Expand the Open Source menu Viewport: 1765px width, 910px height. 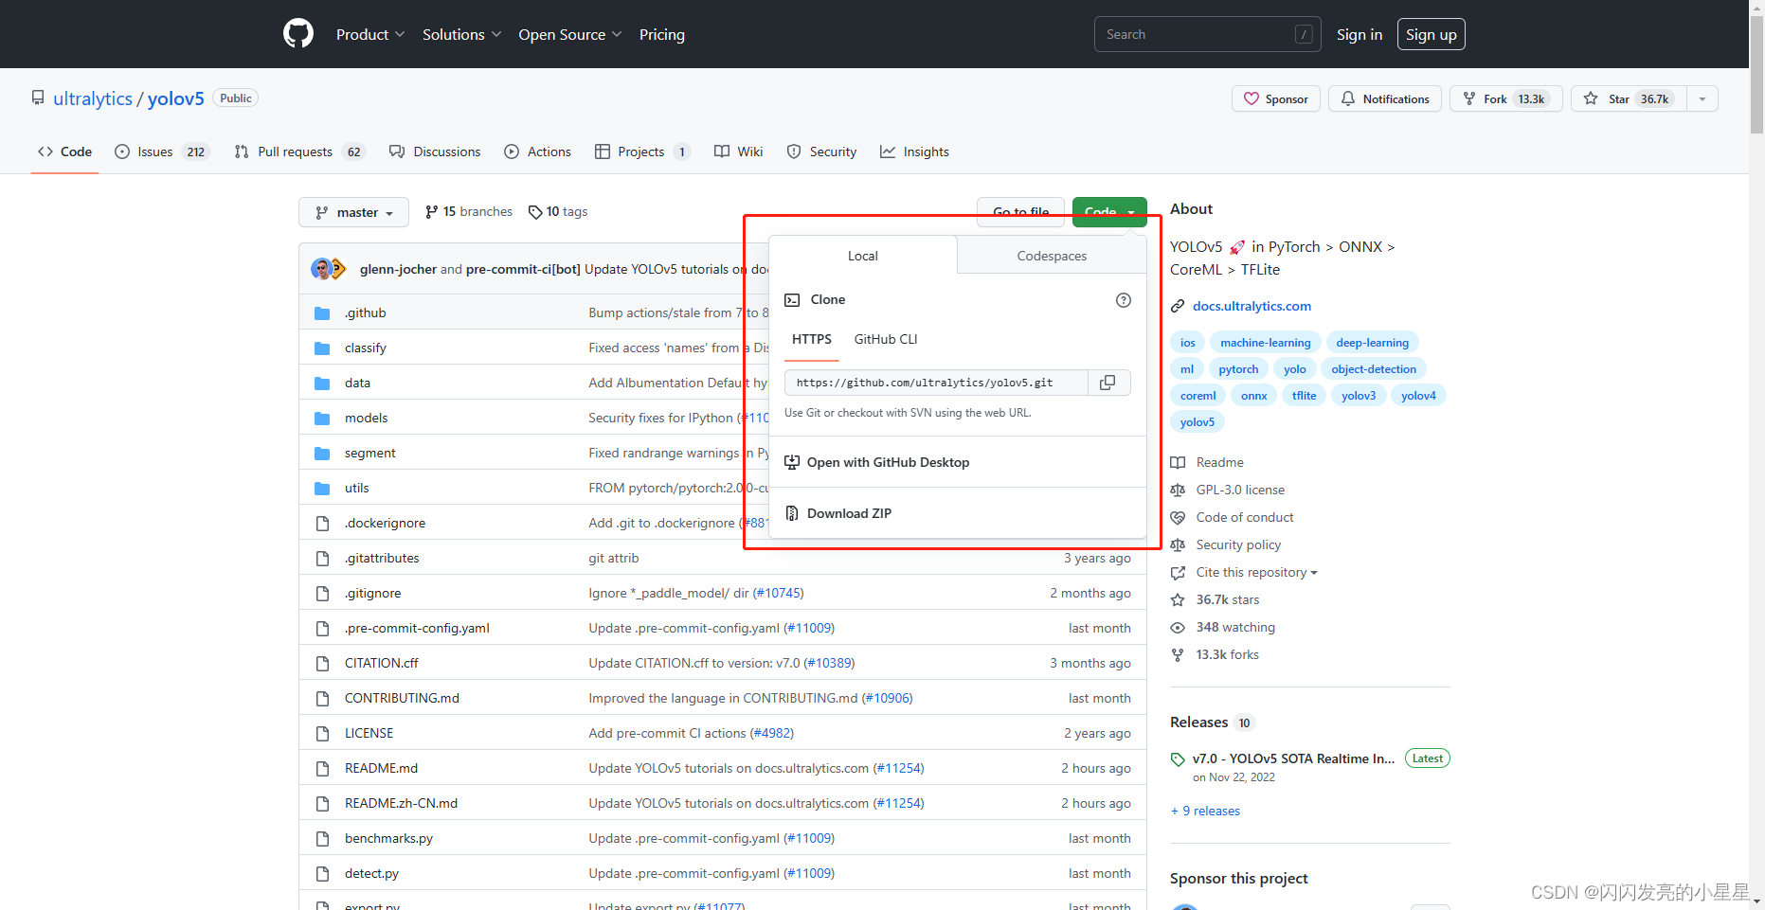pos(570,34)
